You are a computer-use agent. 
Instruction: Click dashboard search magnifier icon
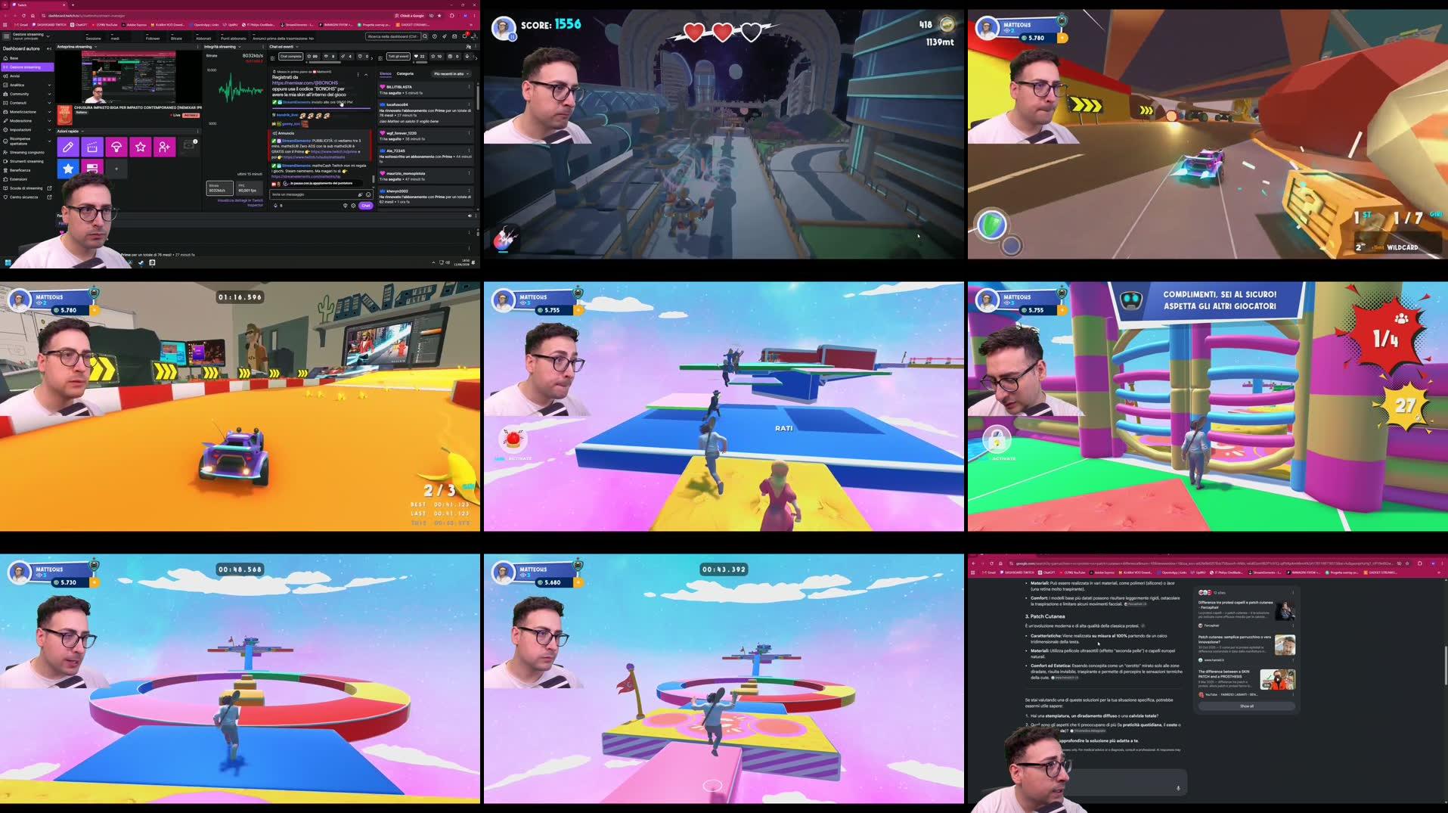[425, 36]
